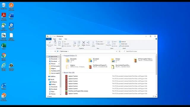Click Select none in the ribbon
190x107 pixels.
coord(123,44)
